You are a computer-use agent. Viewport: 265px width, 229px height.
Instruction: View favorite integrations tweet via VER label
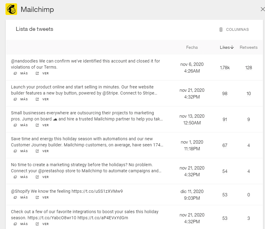point(45,224)
